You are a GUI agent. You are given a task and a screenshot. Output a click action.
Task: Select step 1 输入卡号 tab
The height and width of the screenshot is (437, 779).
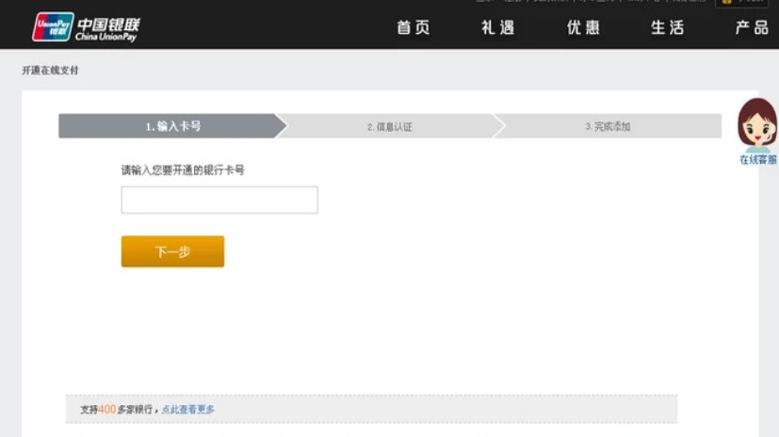[172, 126]
